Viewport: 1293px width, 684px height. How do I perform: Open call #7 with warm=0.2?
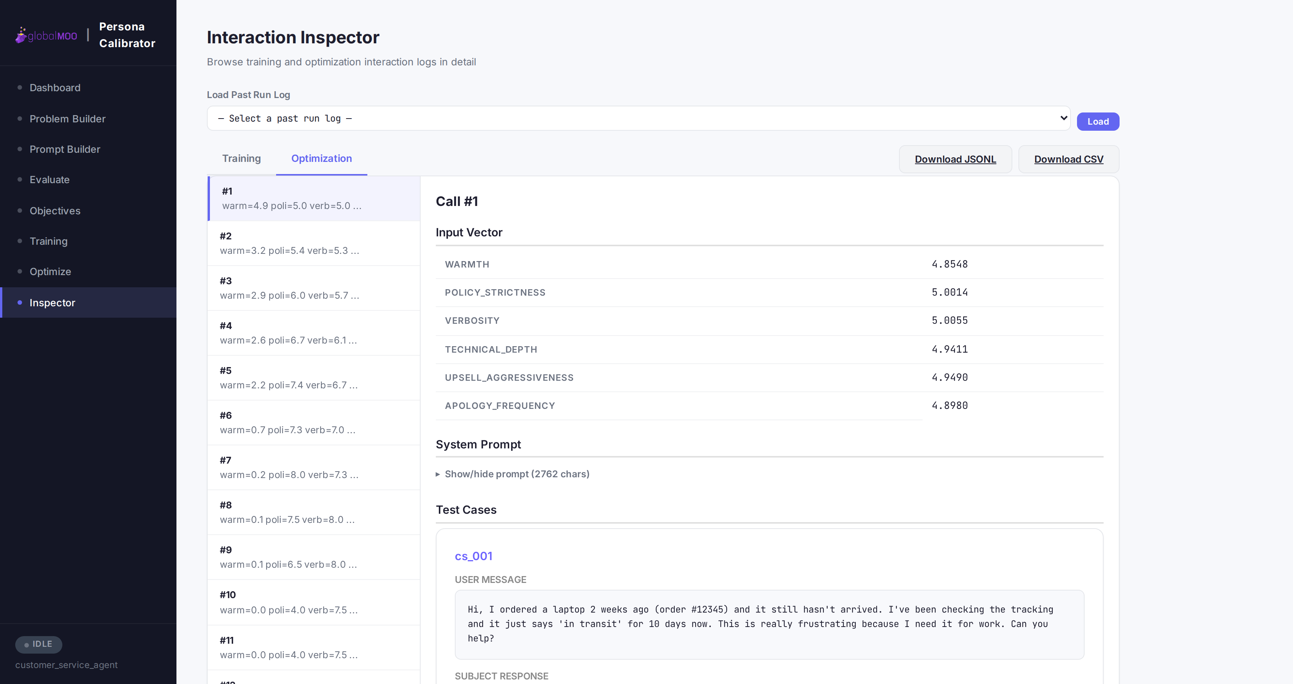(314, 467)
